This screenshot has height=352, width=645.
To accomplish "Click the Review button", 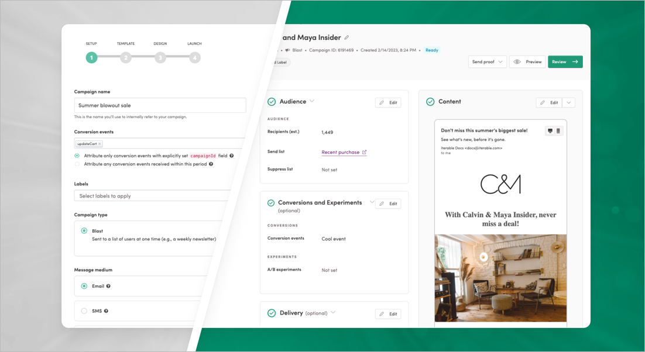I will tap(562, 61).
